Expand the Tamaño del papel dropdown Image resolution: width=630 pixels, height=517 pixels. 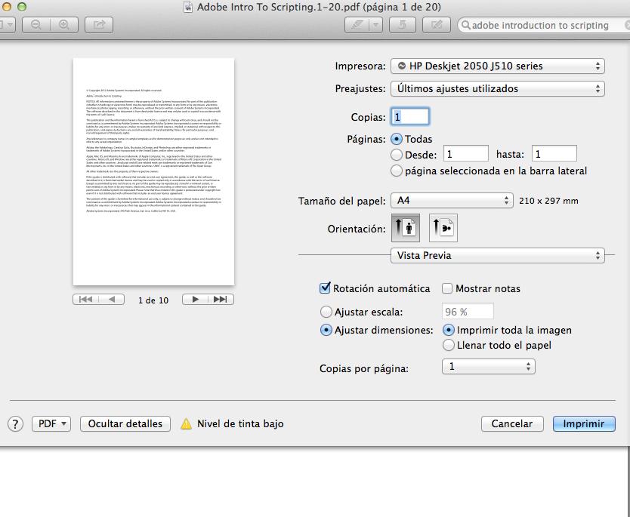(x=452, y=201)
